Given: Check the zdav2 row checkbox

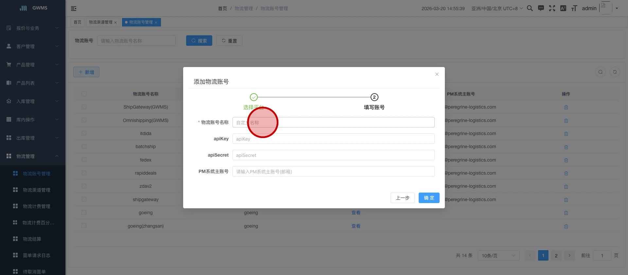Looking at the screenshot, I should [84, 186].
